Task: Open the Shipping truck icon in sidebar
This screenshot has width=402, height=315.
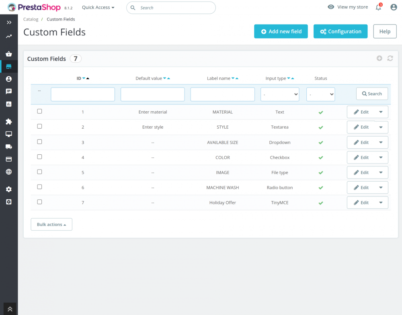Action: pos(9,147)
